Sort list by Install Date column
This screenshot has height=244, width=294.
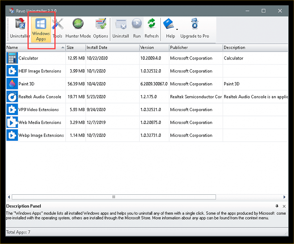coord(113,47)
